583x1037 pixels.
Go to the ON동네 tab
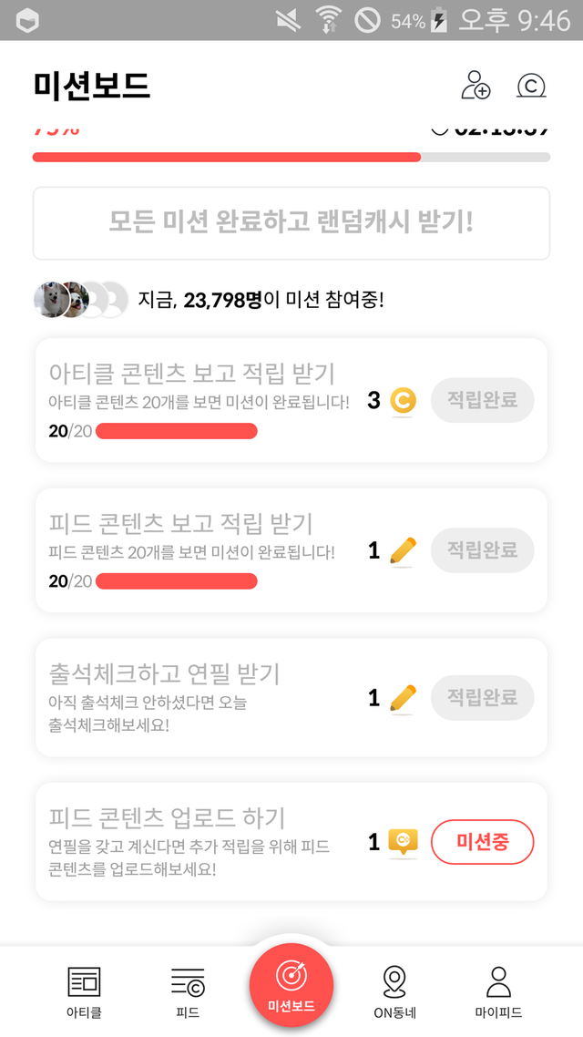pyautogui.click(x=394, y=991)
